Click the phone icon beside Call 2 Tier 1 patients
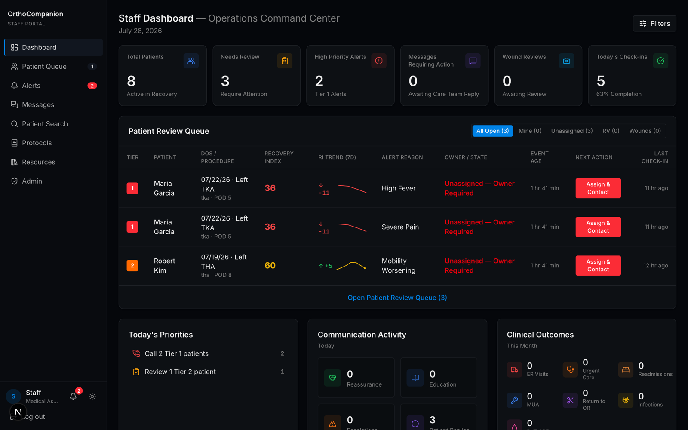Viewport: 688px width, 430px height. click(136, 353)
